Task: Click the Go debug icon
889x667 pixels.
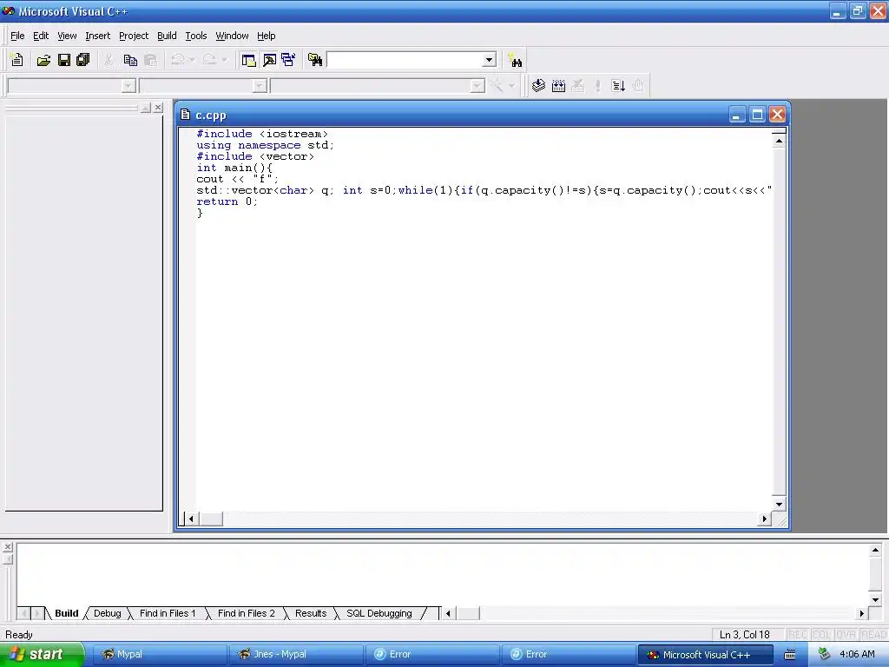Action: [618, 86]
